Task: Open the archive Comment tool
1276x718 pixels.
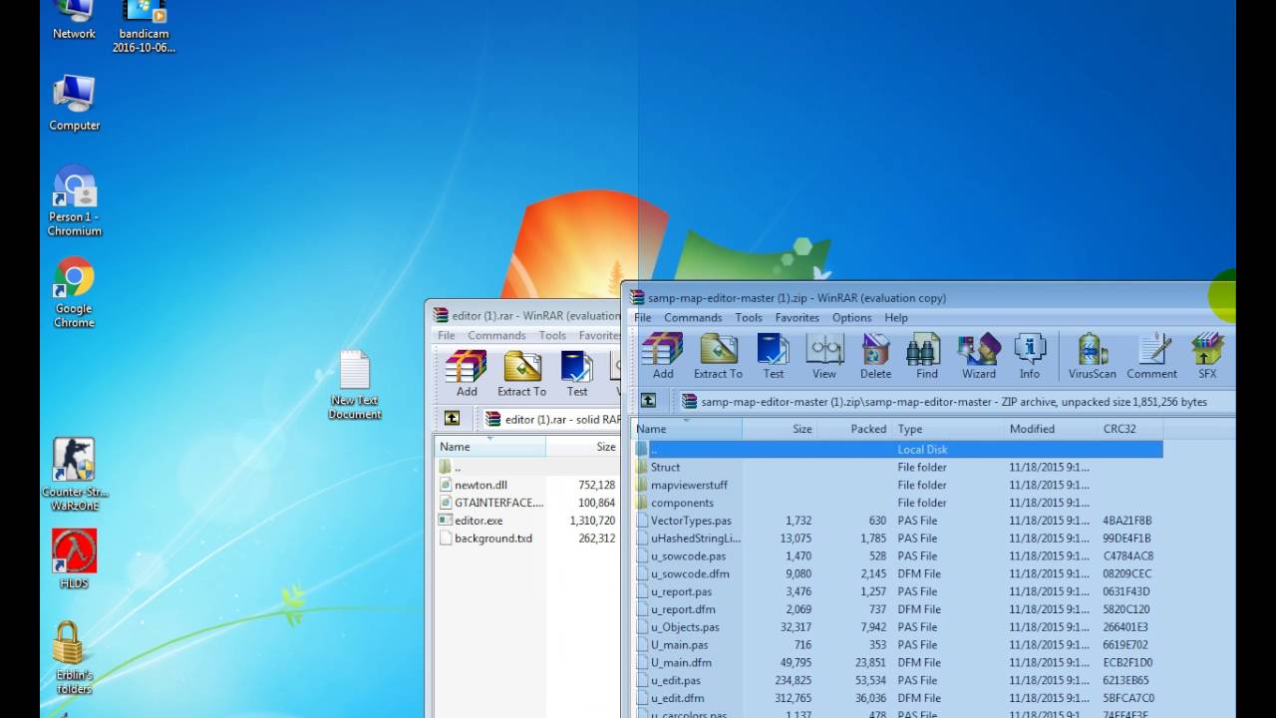Action: tap(1152, 356)
